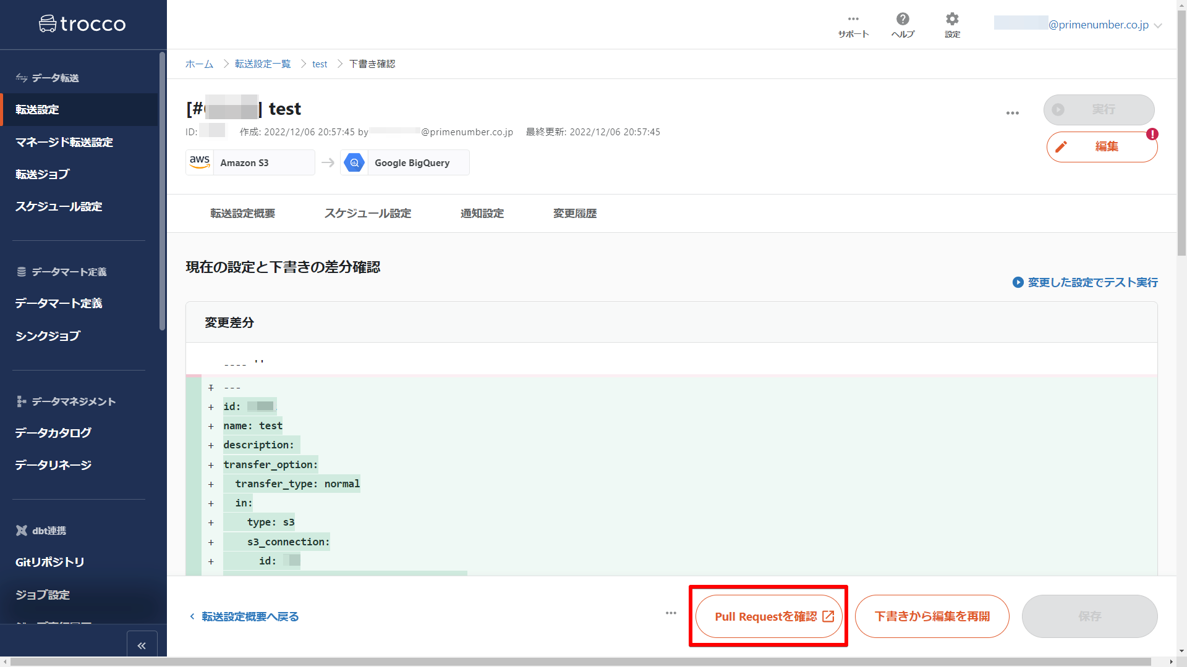Expand the account dropdown next to primenumber.co.jp
The image size is (1187, 667).
pos(1158,25)
